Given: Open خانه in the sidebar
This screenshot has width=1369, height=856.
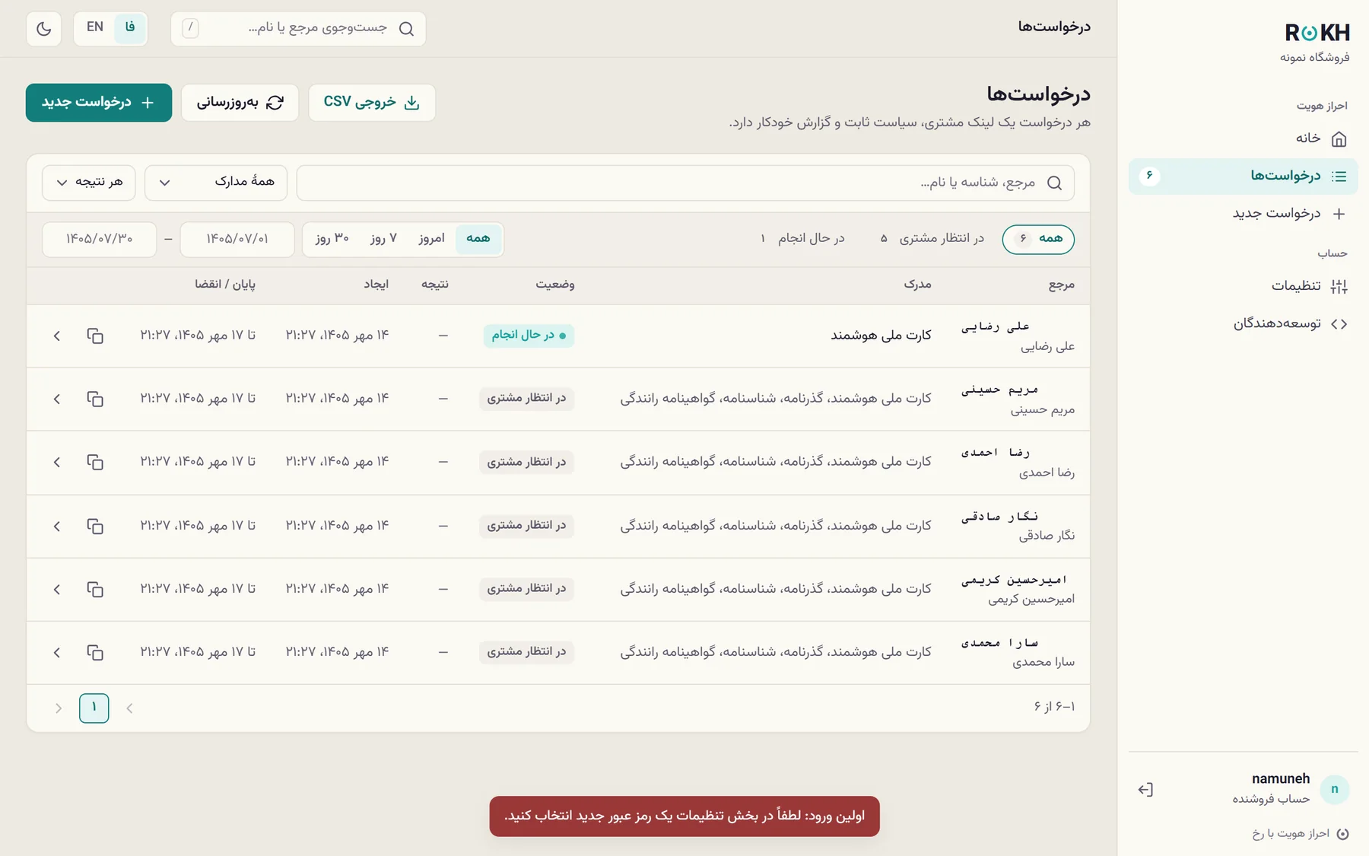Looking at the screenshot, I should pyautogui.click(x=1243, y=138).
